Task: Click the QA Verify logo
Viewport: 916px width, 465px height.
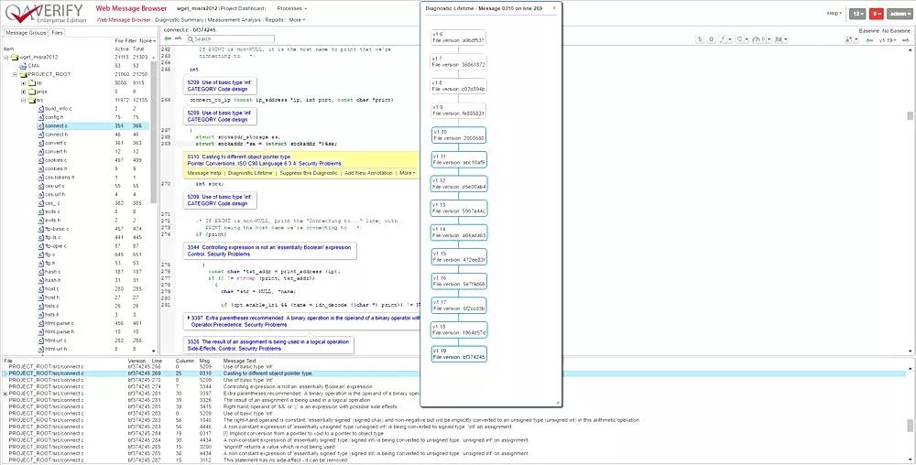Action: [44, 13]
